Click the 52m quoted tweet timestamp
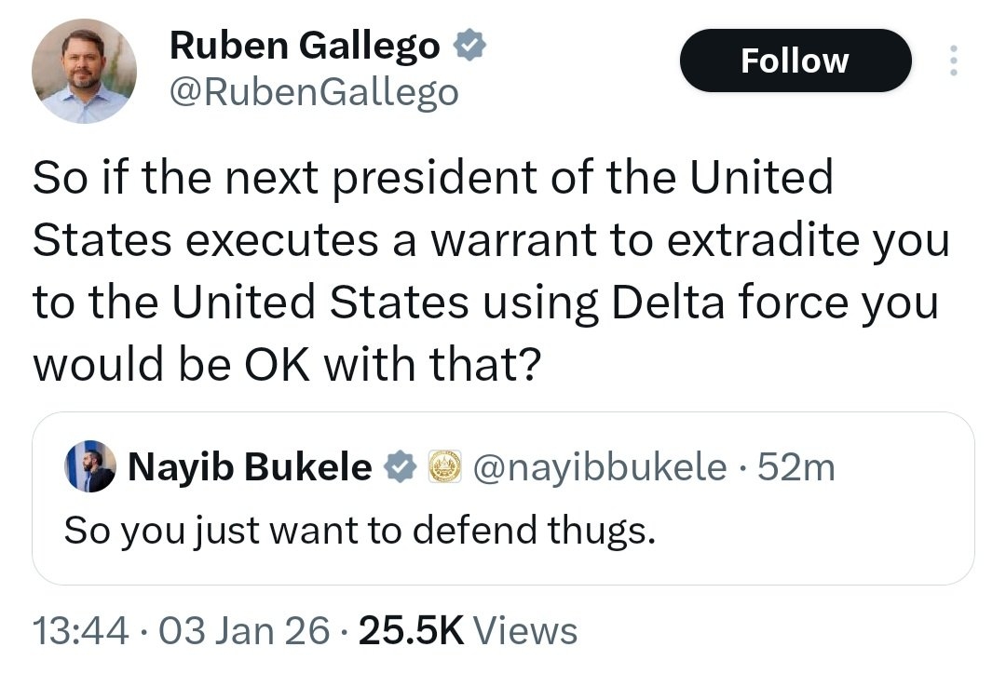This screenshot has height=673, width=1006. 796,467
